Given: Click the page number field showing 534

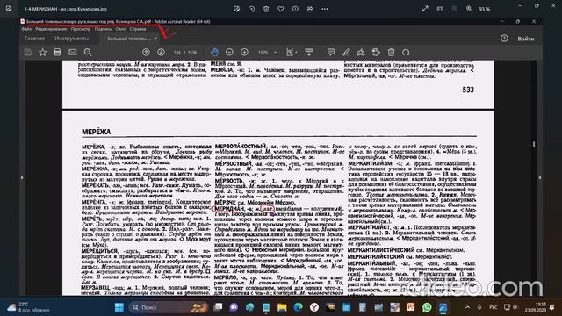Looking at the screenshot, I should [177, 53].
